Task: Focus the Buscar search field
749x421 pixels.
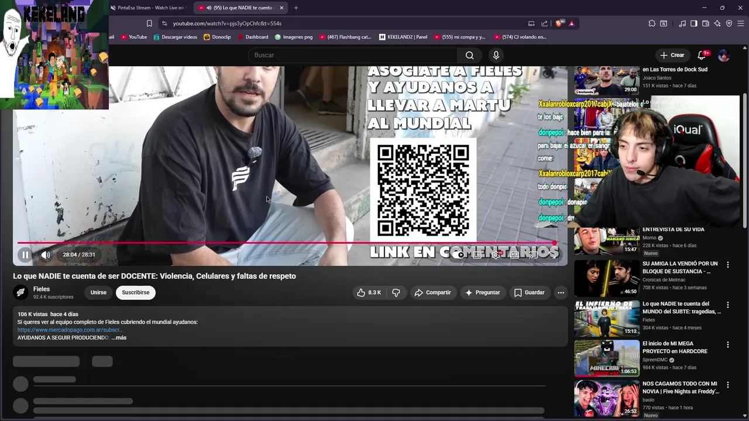Action: click(353, 55)
